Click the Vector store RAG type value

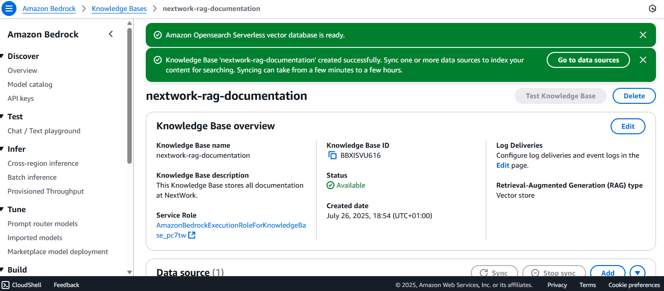pyautogui.click(x=515, y=195)
